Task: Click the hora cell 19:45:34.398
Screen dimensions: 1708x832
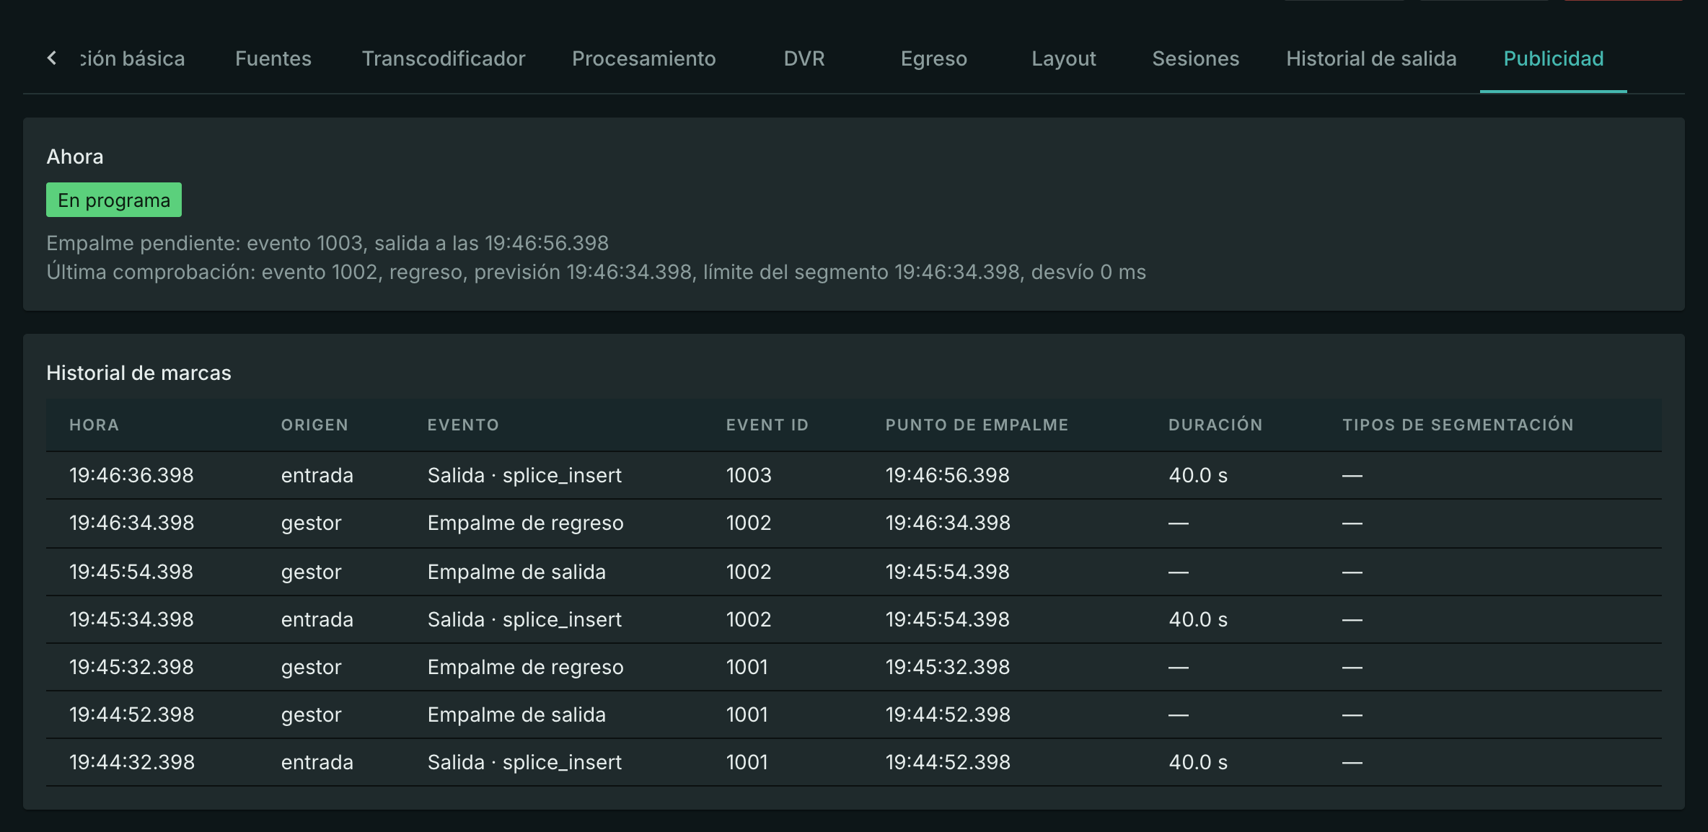Action: pos(132,619)
